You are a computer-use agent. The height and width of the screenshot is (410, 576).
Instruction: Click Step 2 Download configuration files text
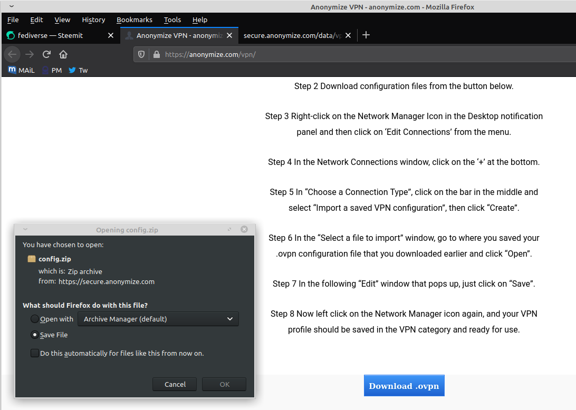(x=404, y=86)
